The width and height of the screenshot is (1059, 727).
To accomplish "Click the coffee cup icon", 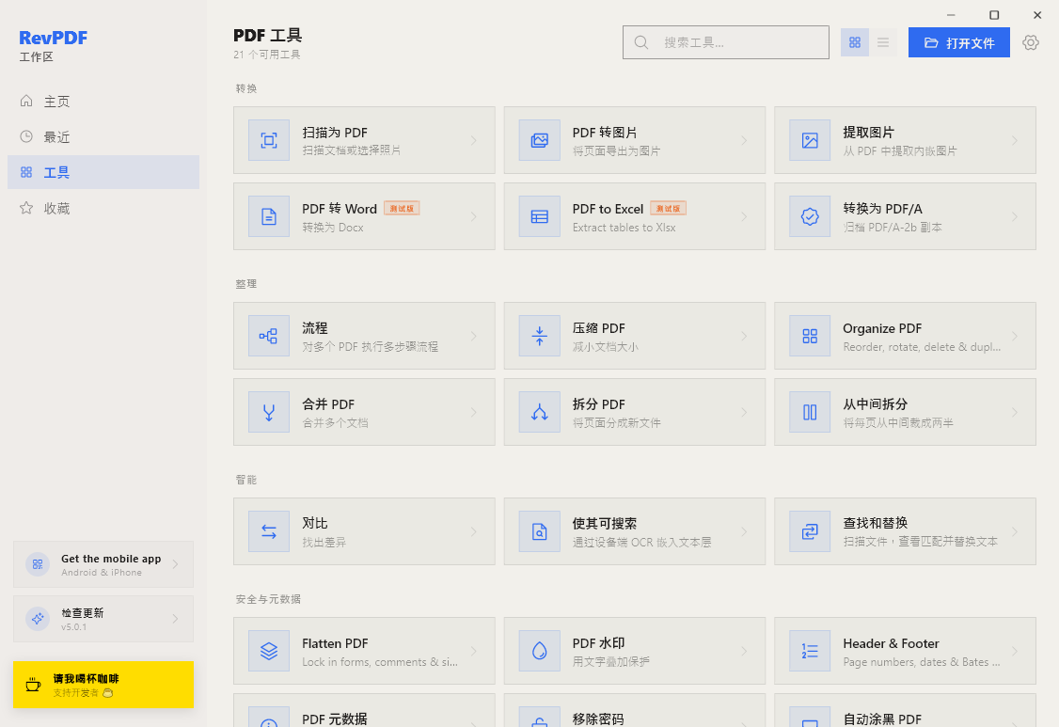I will tap(32, 685).
